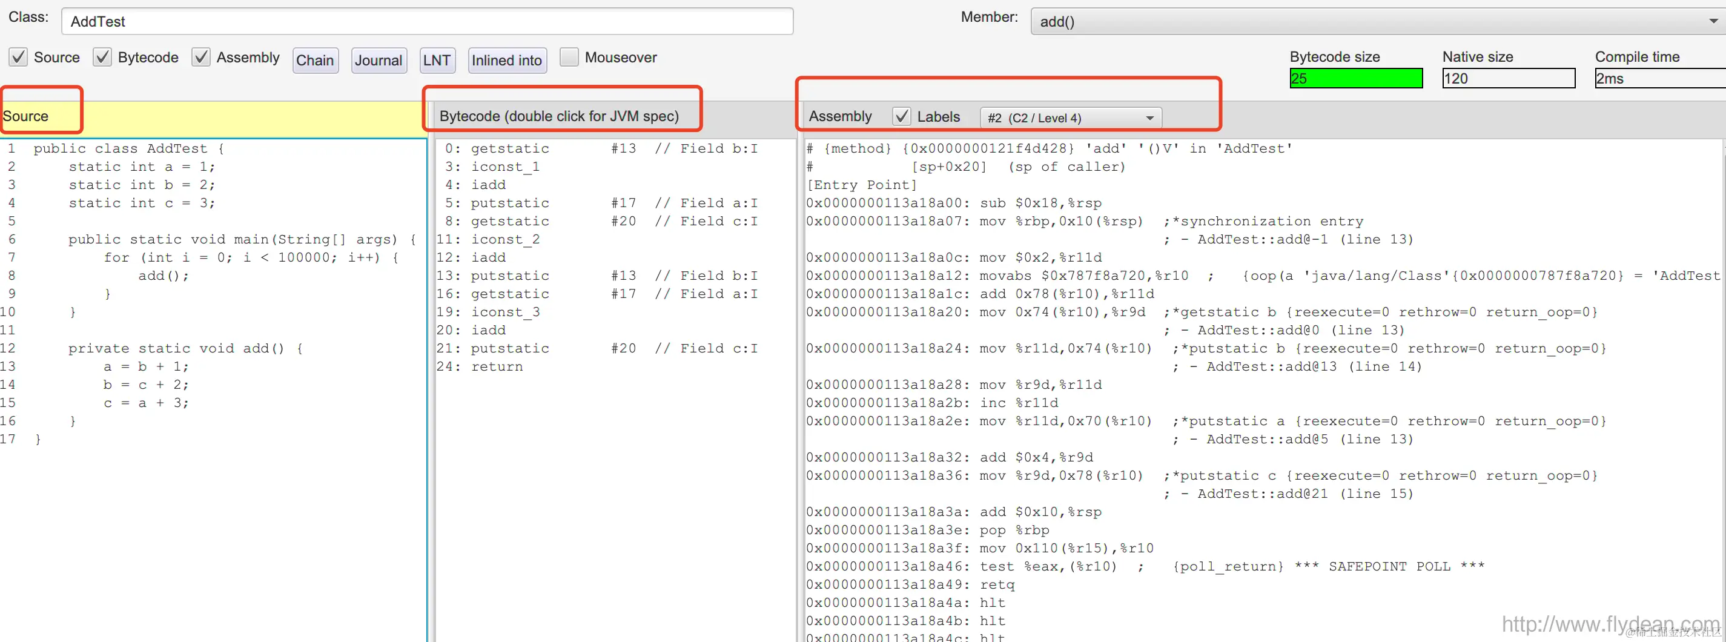Viewport: 1726px width, 642px height.
Task: Select bytecode '5: putstatic #17'
Action: coord(601,203)
